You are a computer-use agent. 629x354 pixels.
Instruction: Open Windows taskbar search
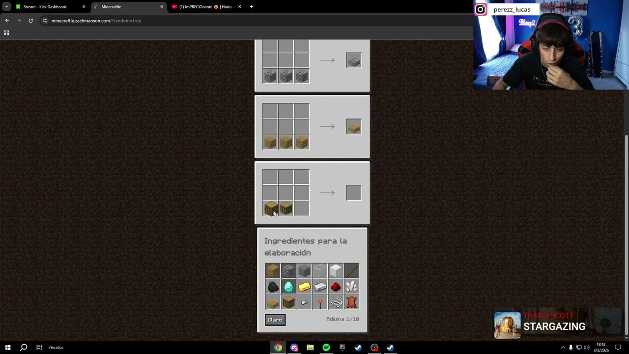(23, 348)
